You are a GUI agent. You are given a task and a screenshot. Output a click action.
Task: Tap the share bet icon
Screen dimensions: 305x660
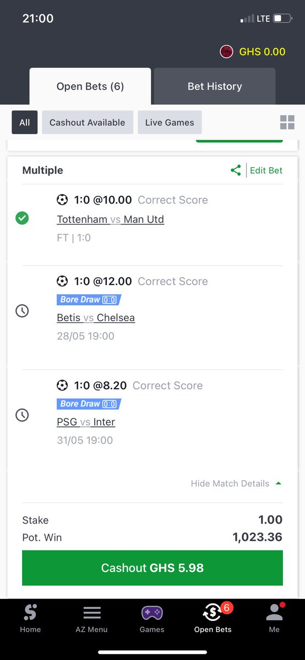pos(236,170)
